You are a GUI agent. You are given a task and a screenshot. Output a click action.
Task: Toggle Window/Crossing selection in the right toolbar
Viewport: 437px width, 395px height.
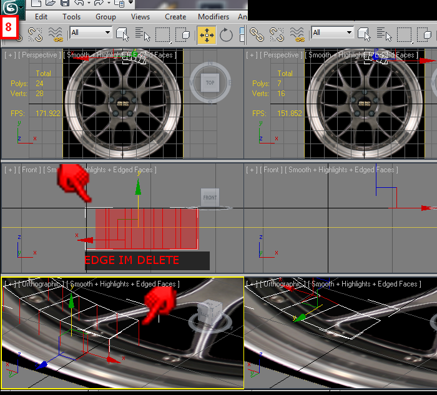[426, 34]
